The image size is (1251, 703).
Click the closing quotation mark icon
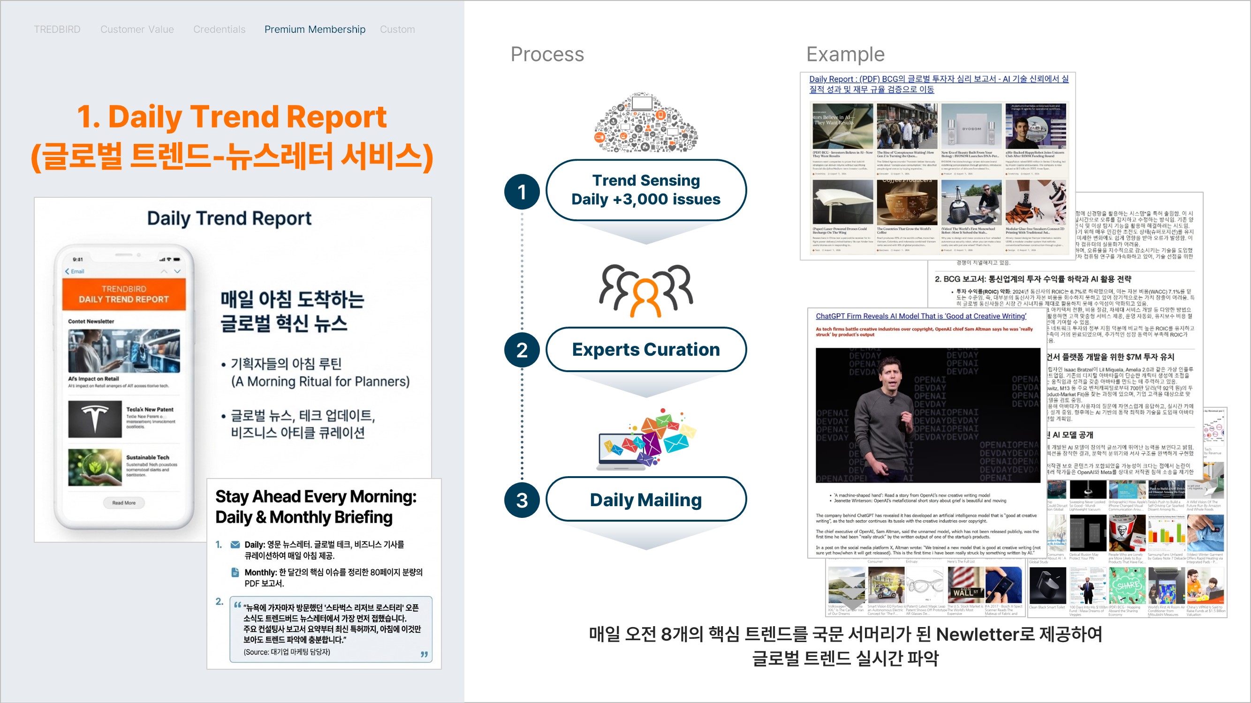425,654
